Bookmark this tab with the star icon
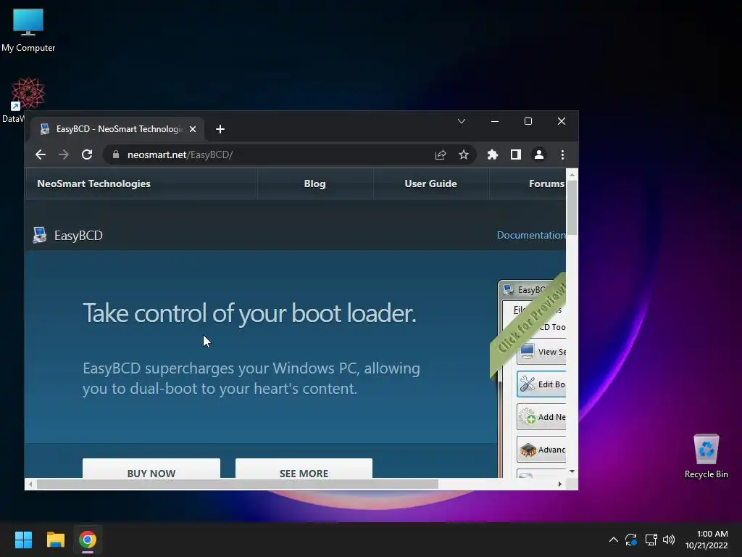Viewport: 742px width, 557px height. (x=464, y=155)
